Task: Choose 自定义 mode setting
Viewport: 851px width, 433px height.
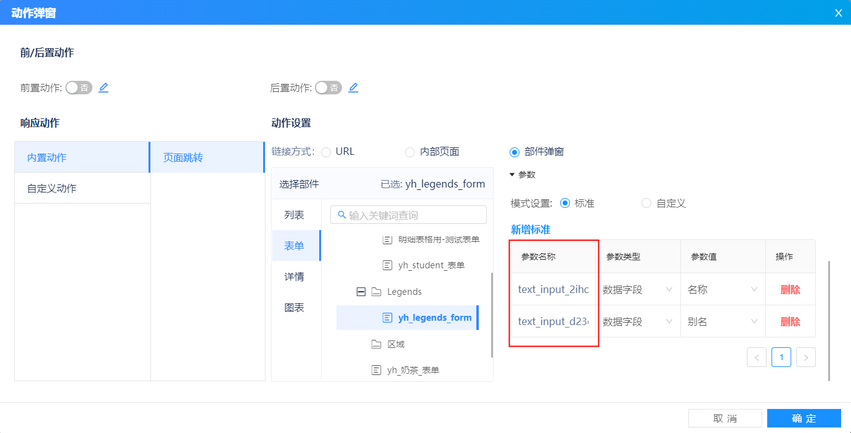Action: point(646,203)
